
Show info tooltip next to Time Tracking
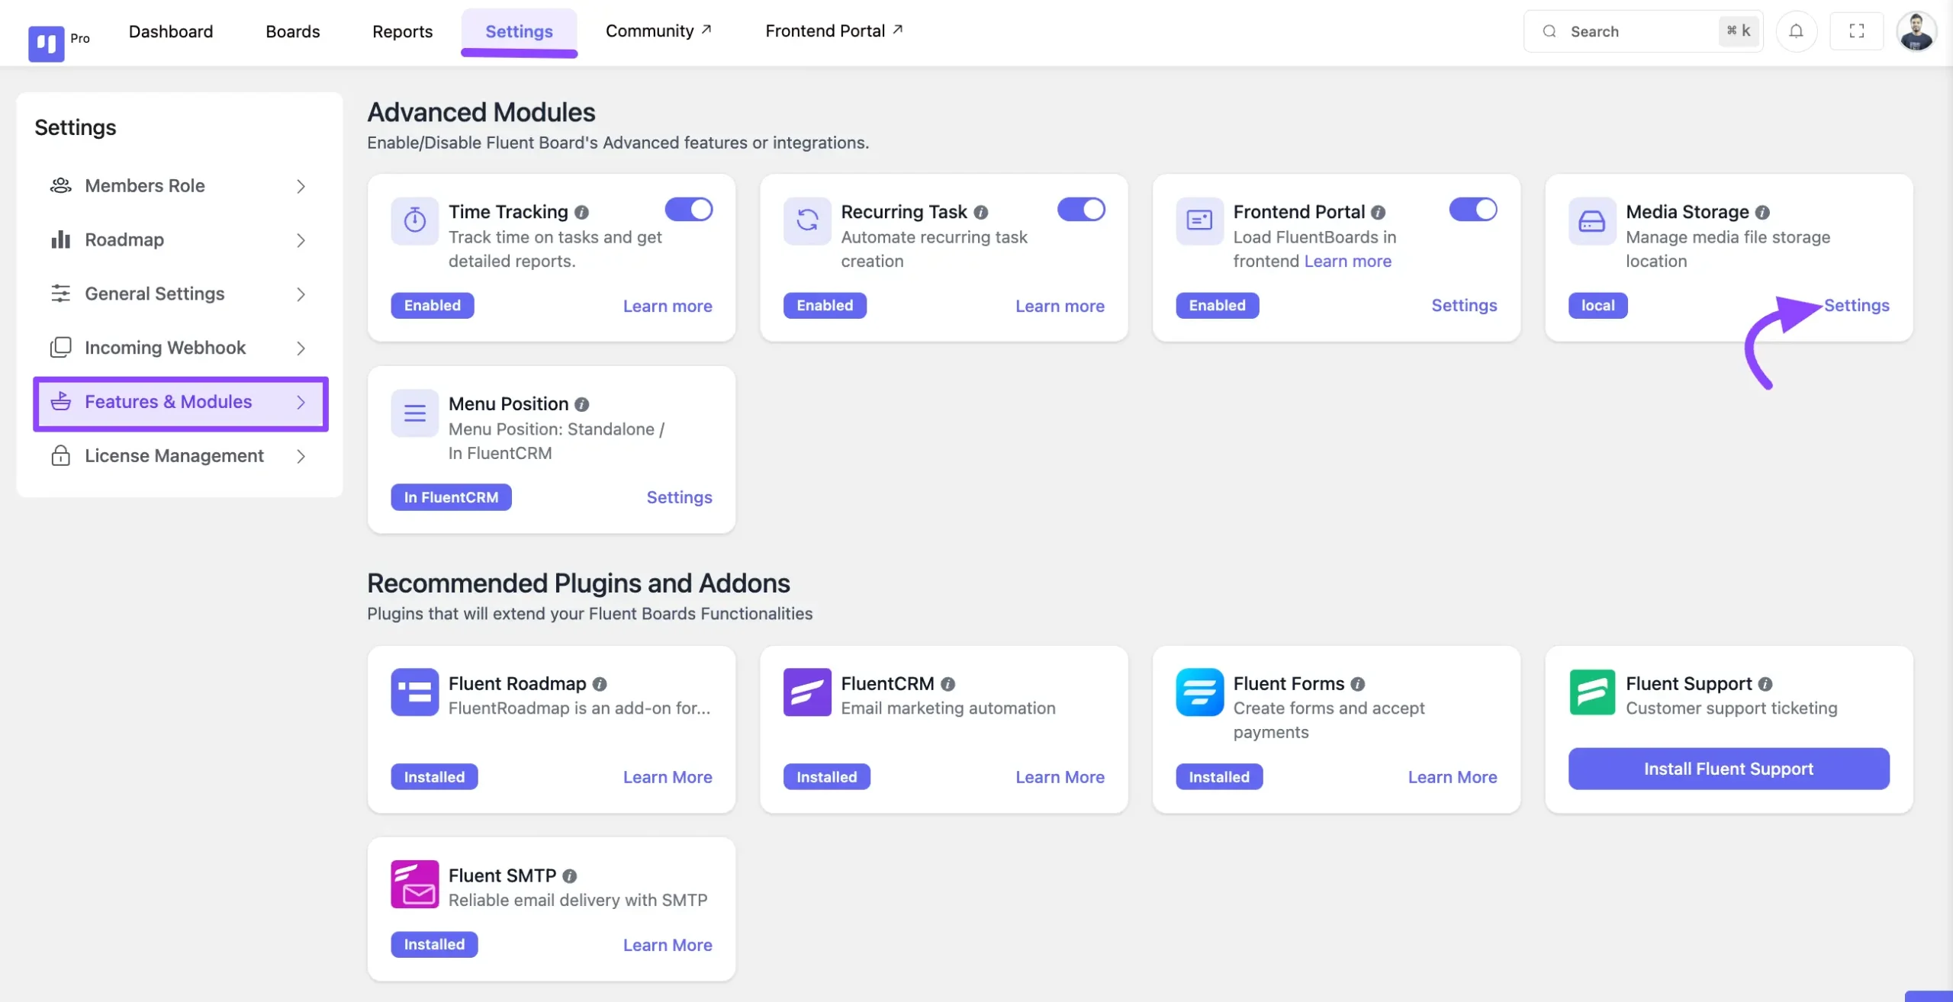click(x=581, y=213)
